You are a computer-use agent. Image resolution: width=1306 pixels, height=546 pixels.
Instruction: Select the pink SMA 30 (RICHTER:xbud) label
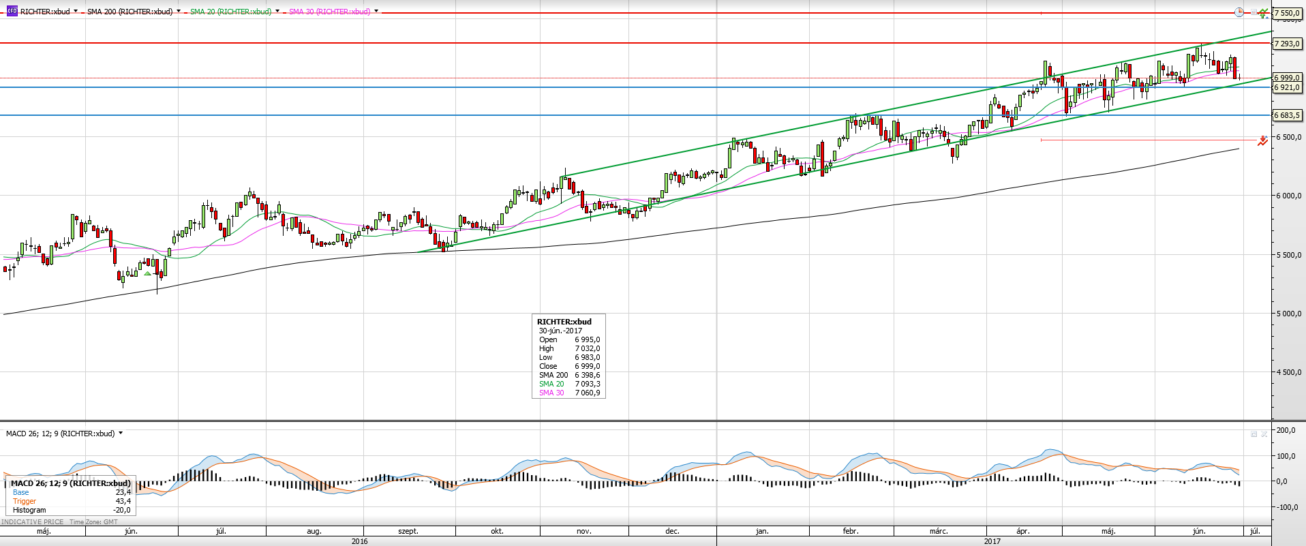coord(329,12)
